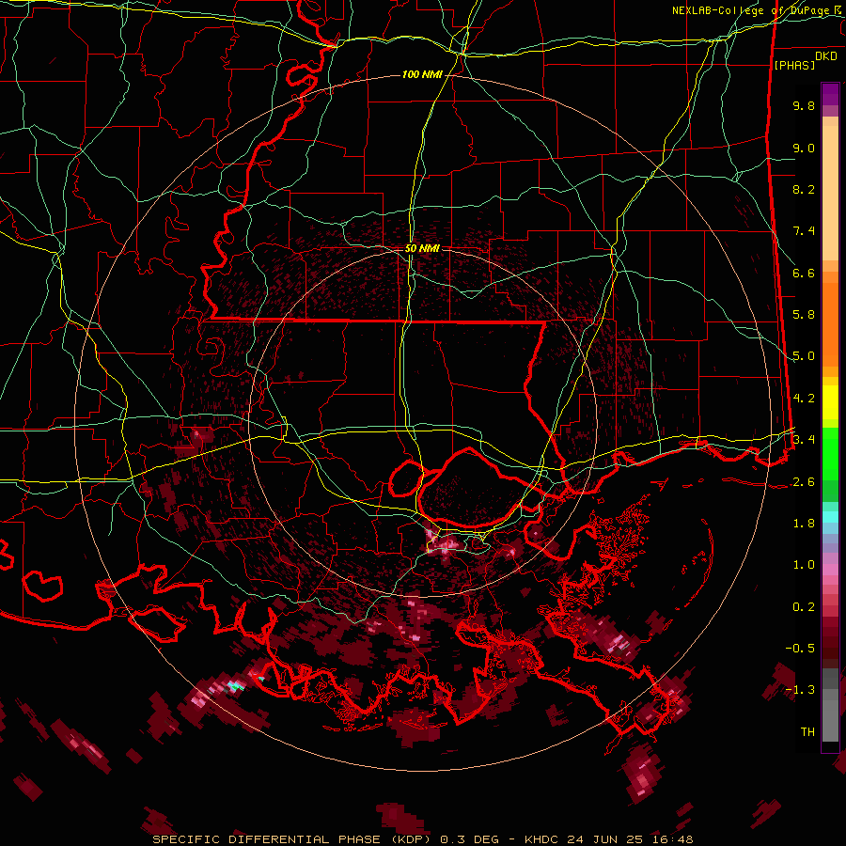Image resolution: width=846 pixels, height=846 pixels.
Task: Pick the purple segment atop the colorbar
Action: click(830, 94)
